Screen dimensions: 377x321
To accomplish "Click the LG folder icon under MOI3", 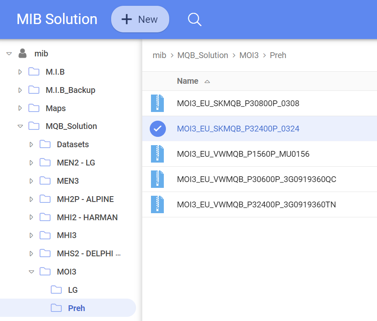I will (x=56, y=290).
